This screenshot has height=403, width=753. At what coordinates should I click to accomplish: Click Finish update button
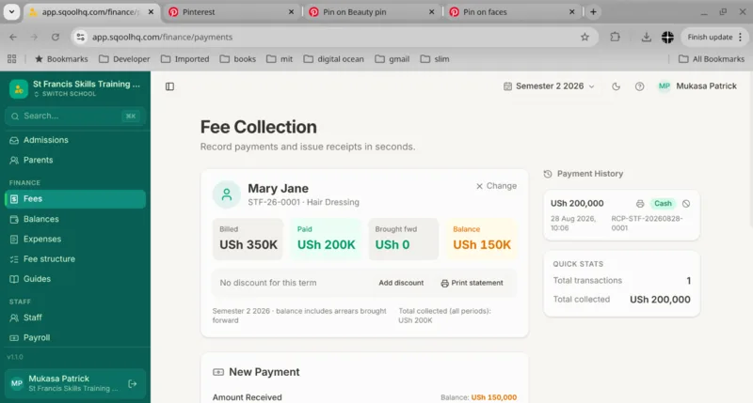[714, 37]
